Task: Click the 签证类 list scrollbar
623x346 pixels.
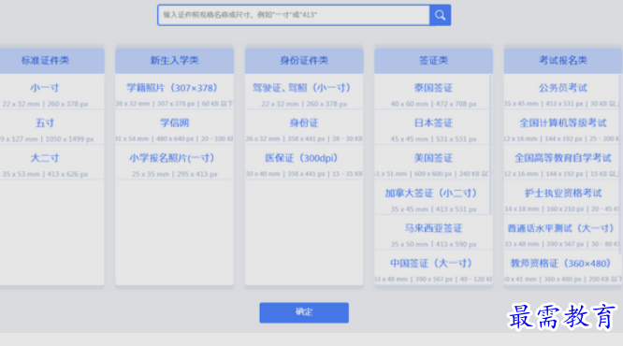Action: click(x=491, y=144)
